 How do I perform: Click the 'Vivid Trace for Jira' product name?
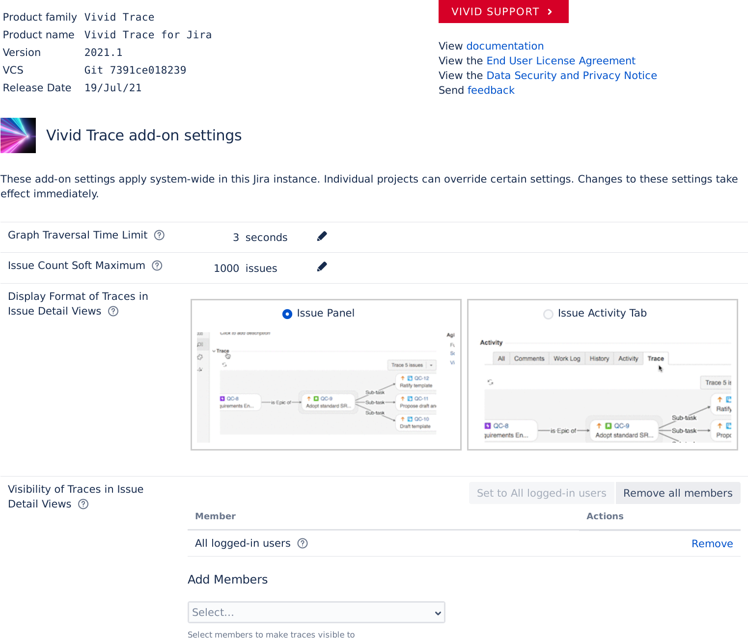(148, 35)
